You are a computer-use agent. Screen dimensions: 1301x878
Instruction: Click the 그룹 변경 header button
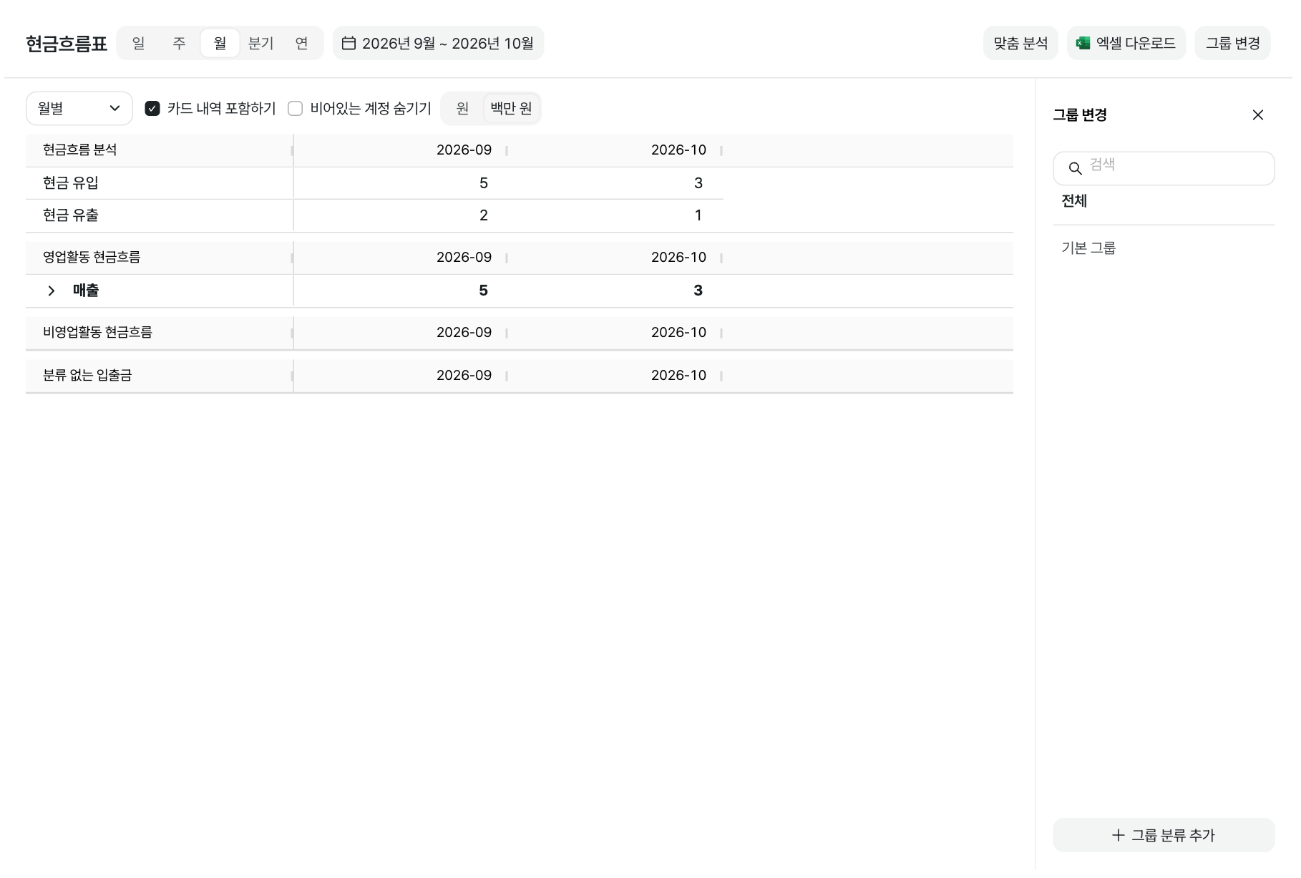point(1233,43)
